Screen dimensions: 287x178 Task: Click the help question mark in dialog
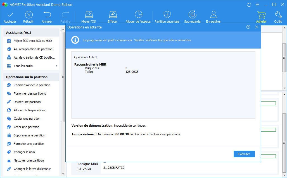(x=248, y=27)
